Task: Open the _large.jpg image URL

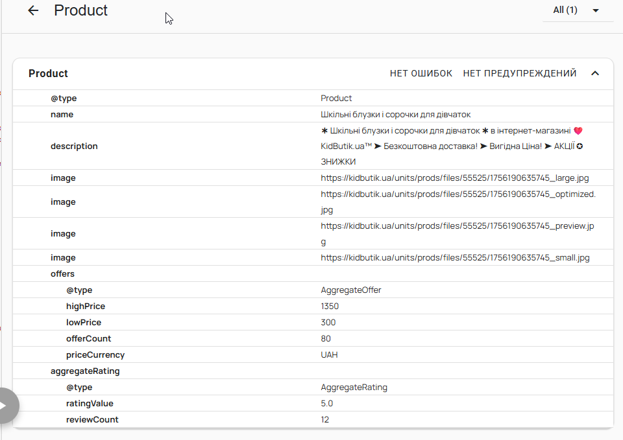Action: pyautogui.click(x=454, y=178)
